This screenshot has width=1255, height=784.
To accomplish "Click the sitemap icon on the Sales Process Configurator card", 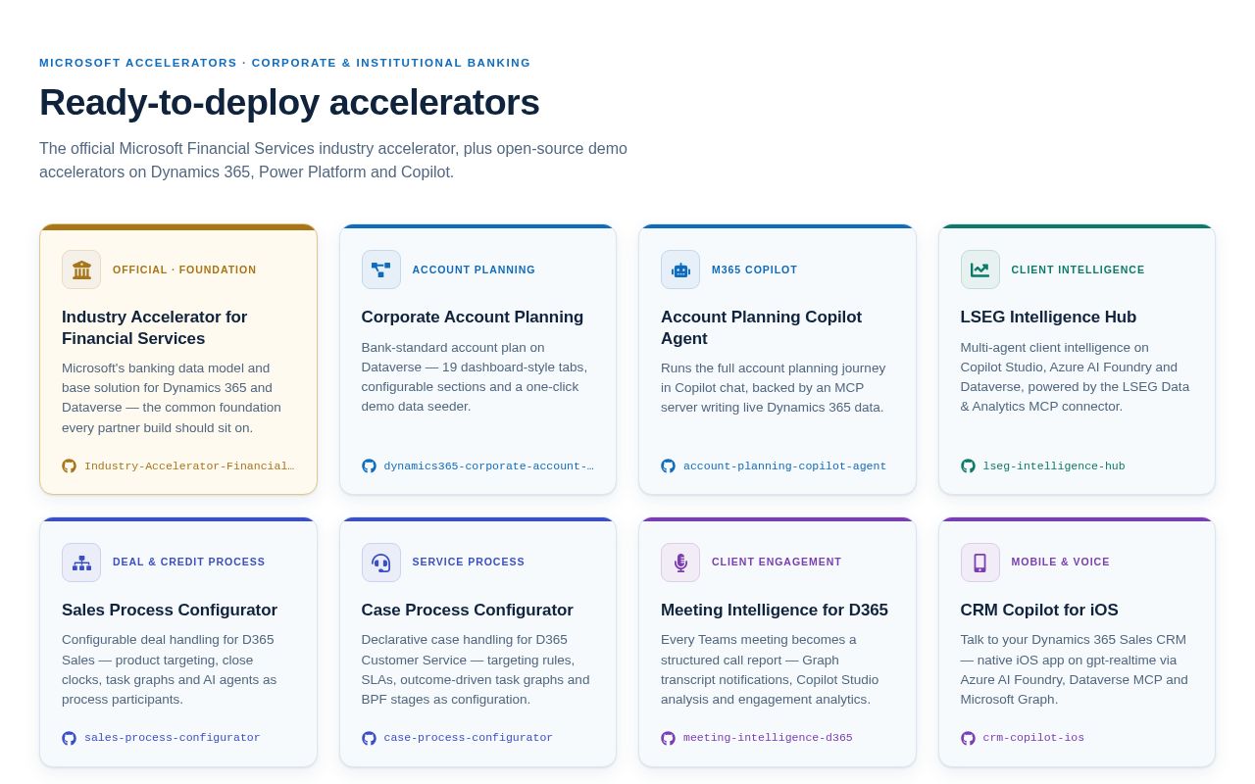I will point(81,563).
